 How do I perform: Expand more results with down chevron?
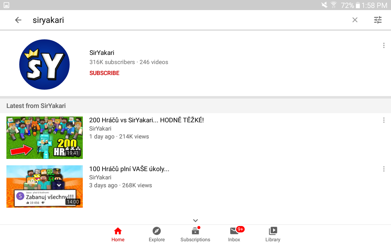click(195, 221)
